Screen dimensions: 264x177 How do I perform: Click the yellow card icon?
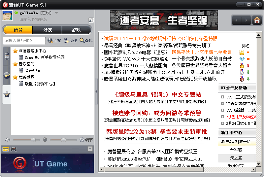pos(6,149)
